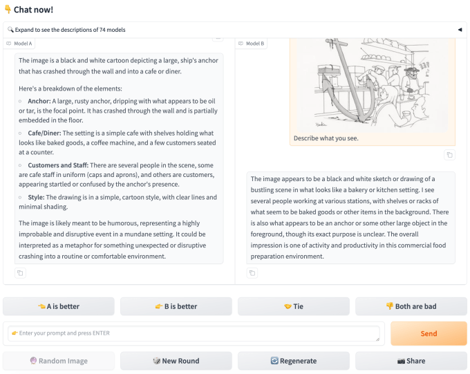Click the 'Chat now!' heading
This screenshot has width=470, height=374.
pyautogui.click(x=33, y=10)
